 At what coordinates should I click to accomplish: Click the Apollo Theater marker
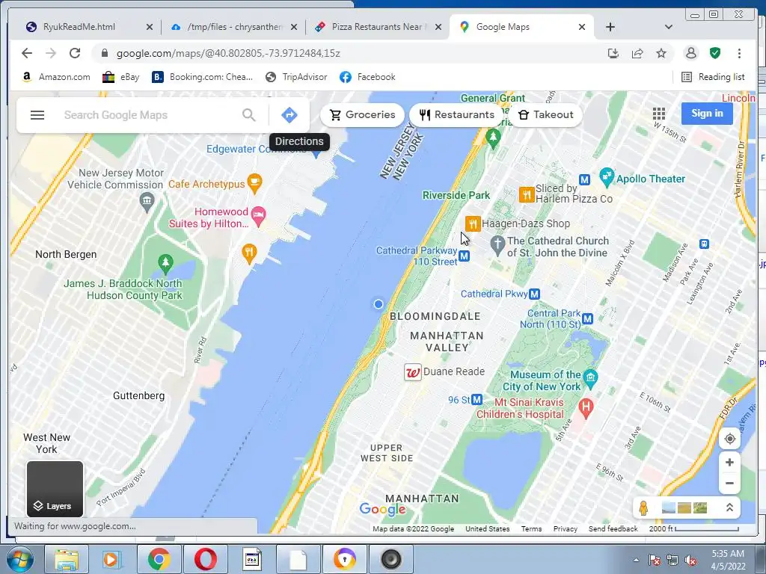click(606, 177)
